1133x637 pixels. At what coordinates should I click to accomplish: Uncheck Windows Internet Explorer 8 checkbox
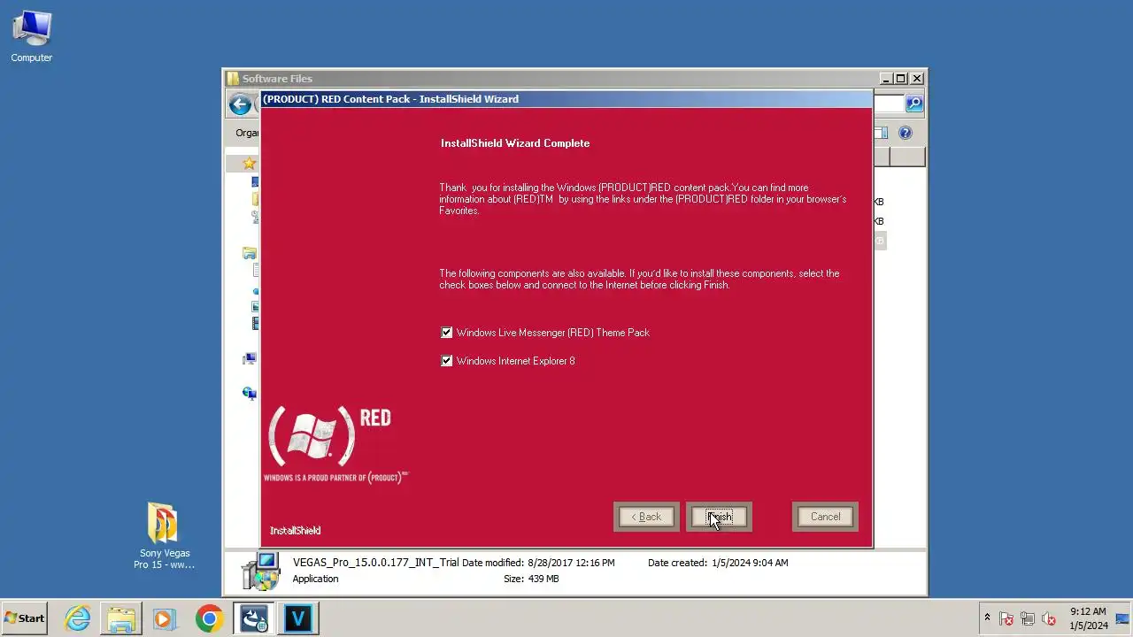coord(446,361)
